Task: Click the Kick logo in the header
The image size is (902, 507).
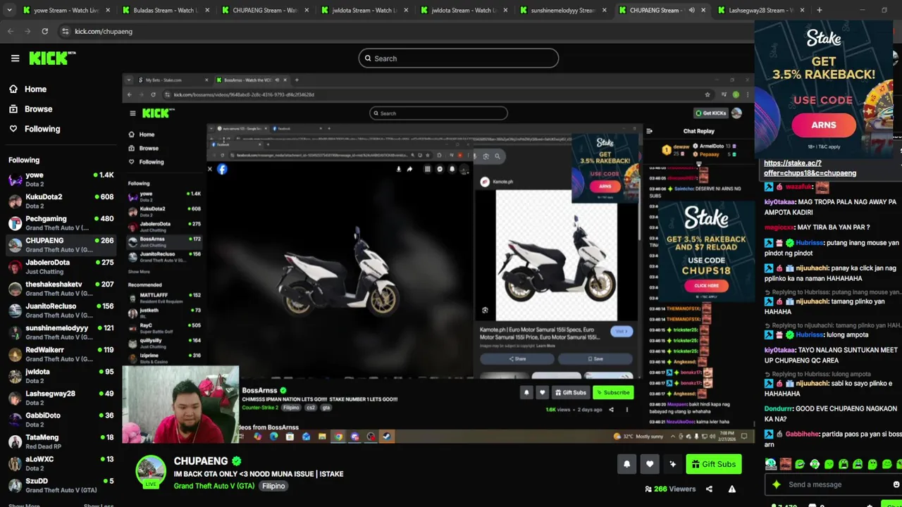Action: 52,58
